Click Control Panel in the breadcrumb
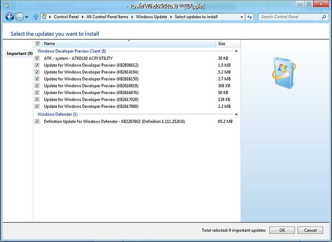The height and width of the screenshot is (242, 332). pos(66,17)
